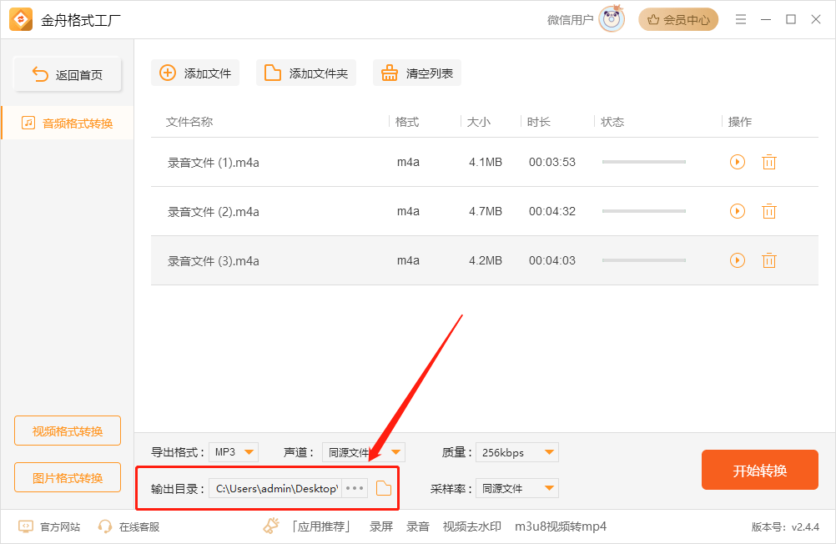
Task: Click the 时长 column header
Action: click(538, 122)
